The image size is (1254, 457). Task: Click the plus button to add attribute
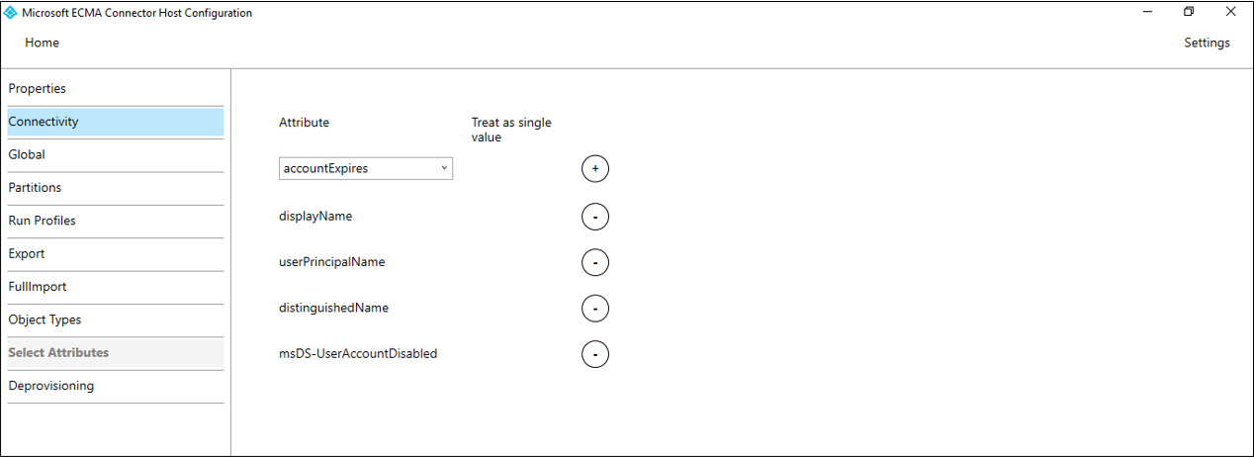[x=595, y=169]
